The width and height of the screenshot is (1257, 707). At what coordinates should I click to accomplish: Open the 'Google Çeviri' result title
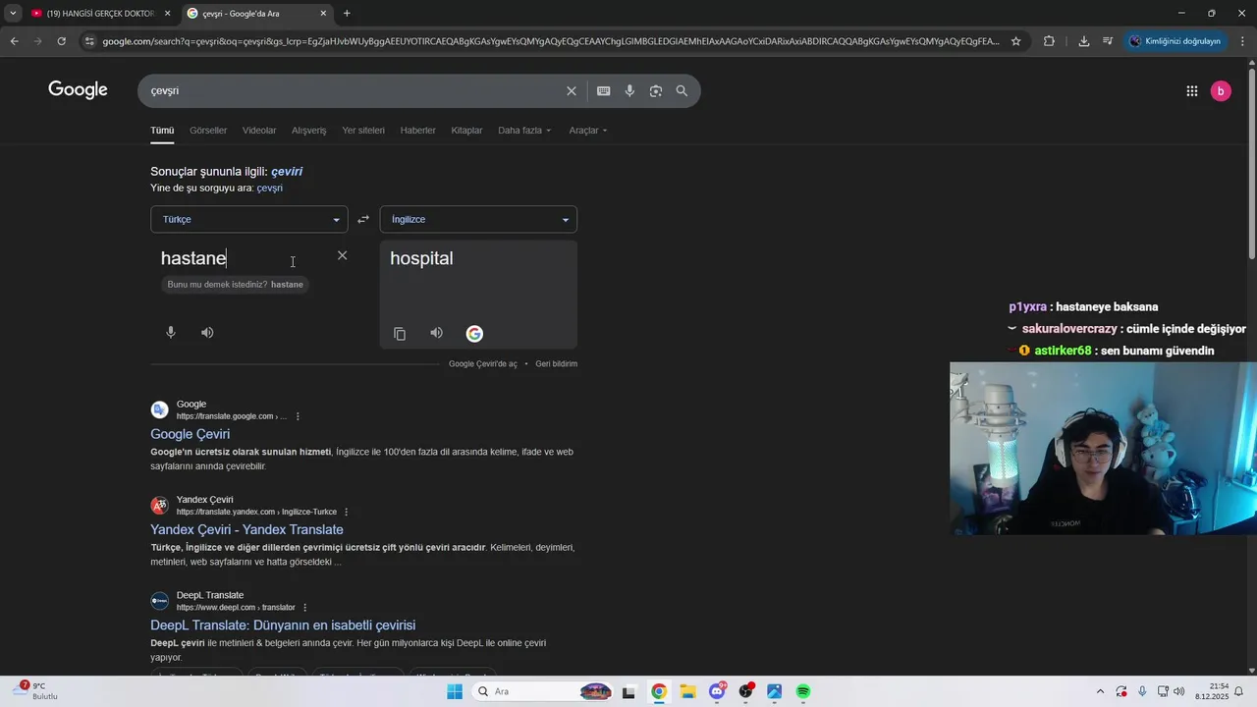(190, 434)
